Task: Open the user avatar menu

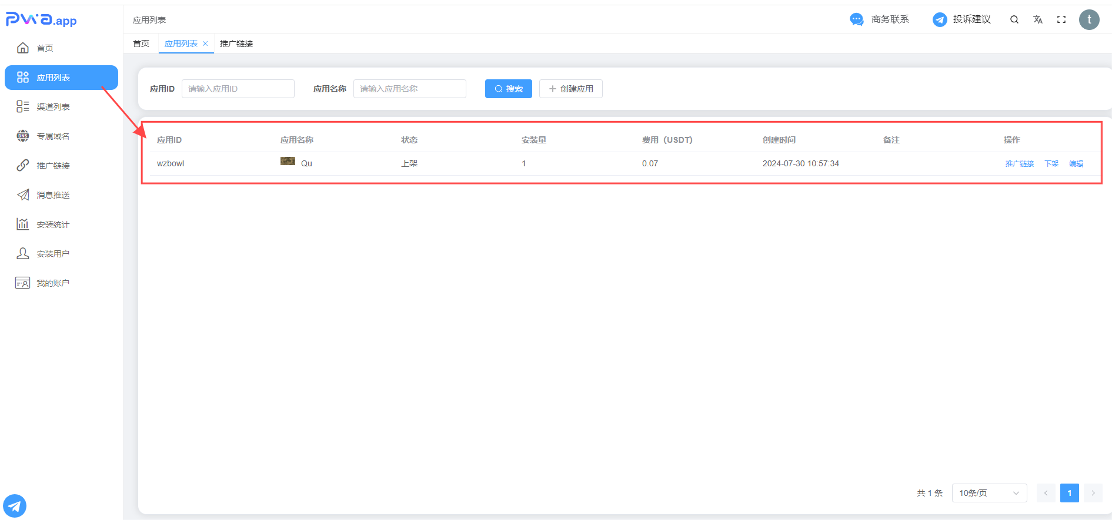Action: click(1089, 19)
